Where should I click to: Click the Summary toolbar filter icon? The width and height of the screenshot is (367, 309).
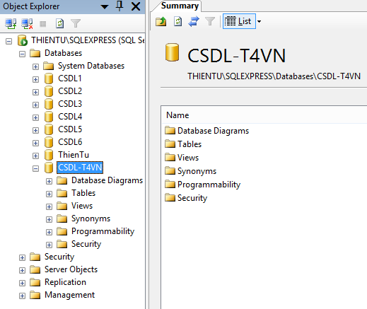pos(210,21)
